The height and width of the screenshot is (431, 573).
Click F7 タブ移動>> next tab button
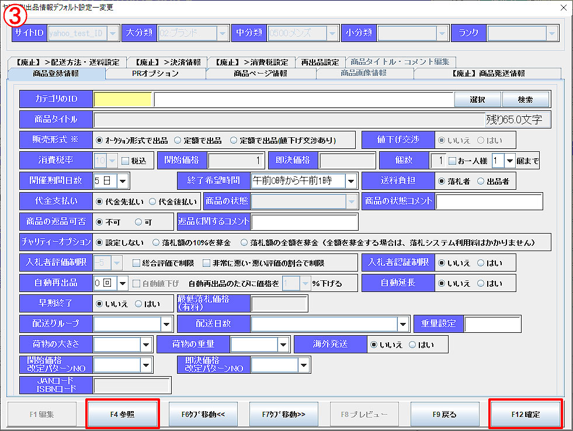pyautogui.click(x=284, y=414)
